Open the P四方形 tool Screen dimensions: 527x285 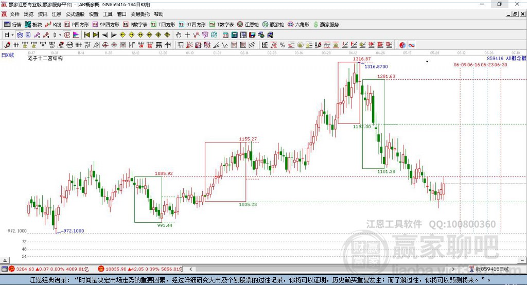[x=77, y=25]
